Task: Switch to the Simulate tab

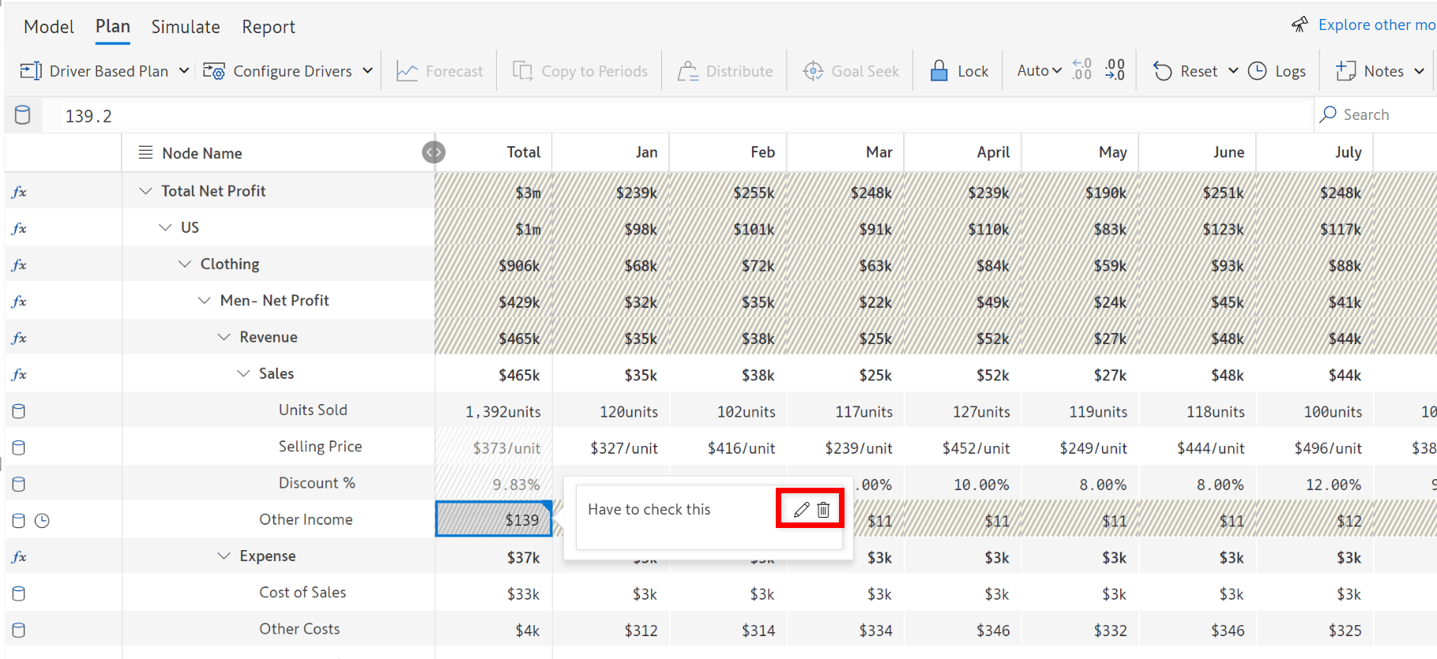Action: [x=186, y=27]
